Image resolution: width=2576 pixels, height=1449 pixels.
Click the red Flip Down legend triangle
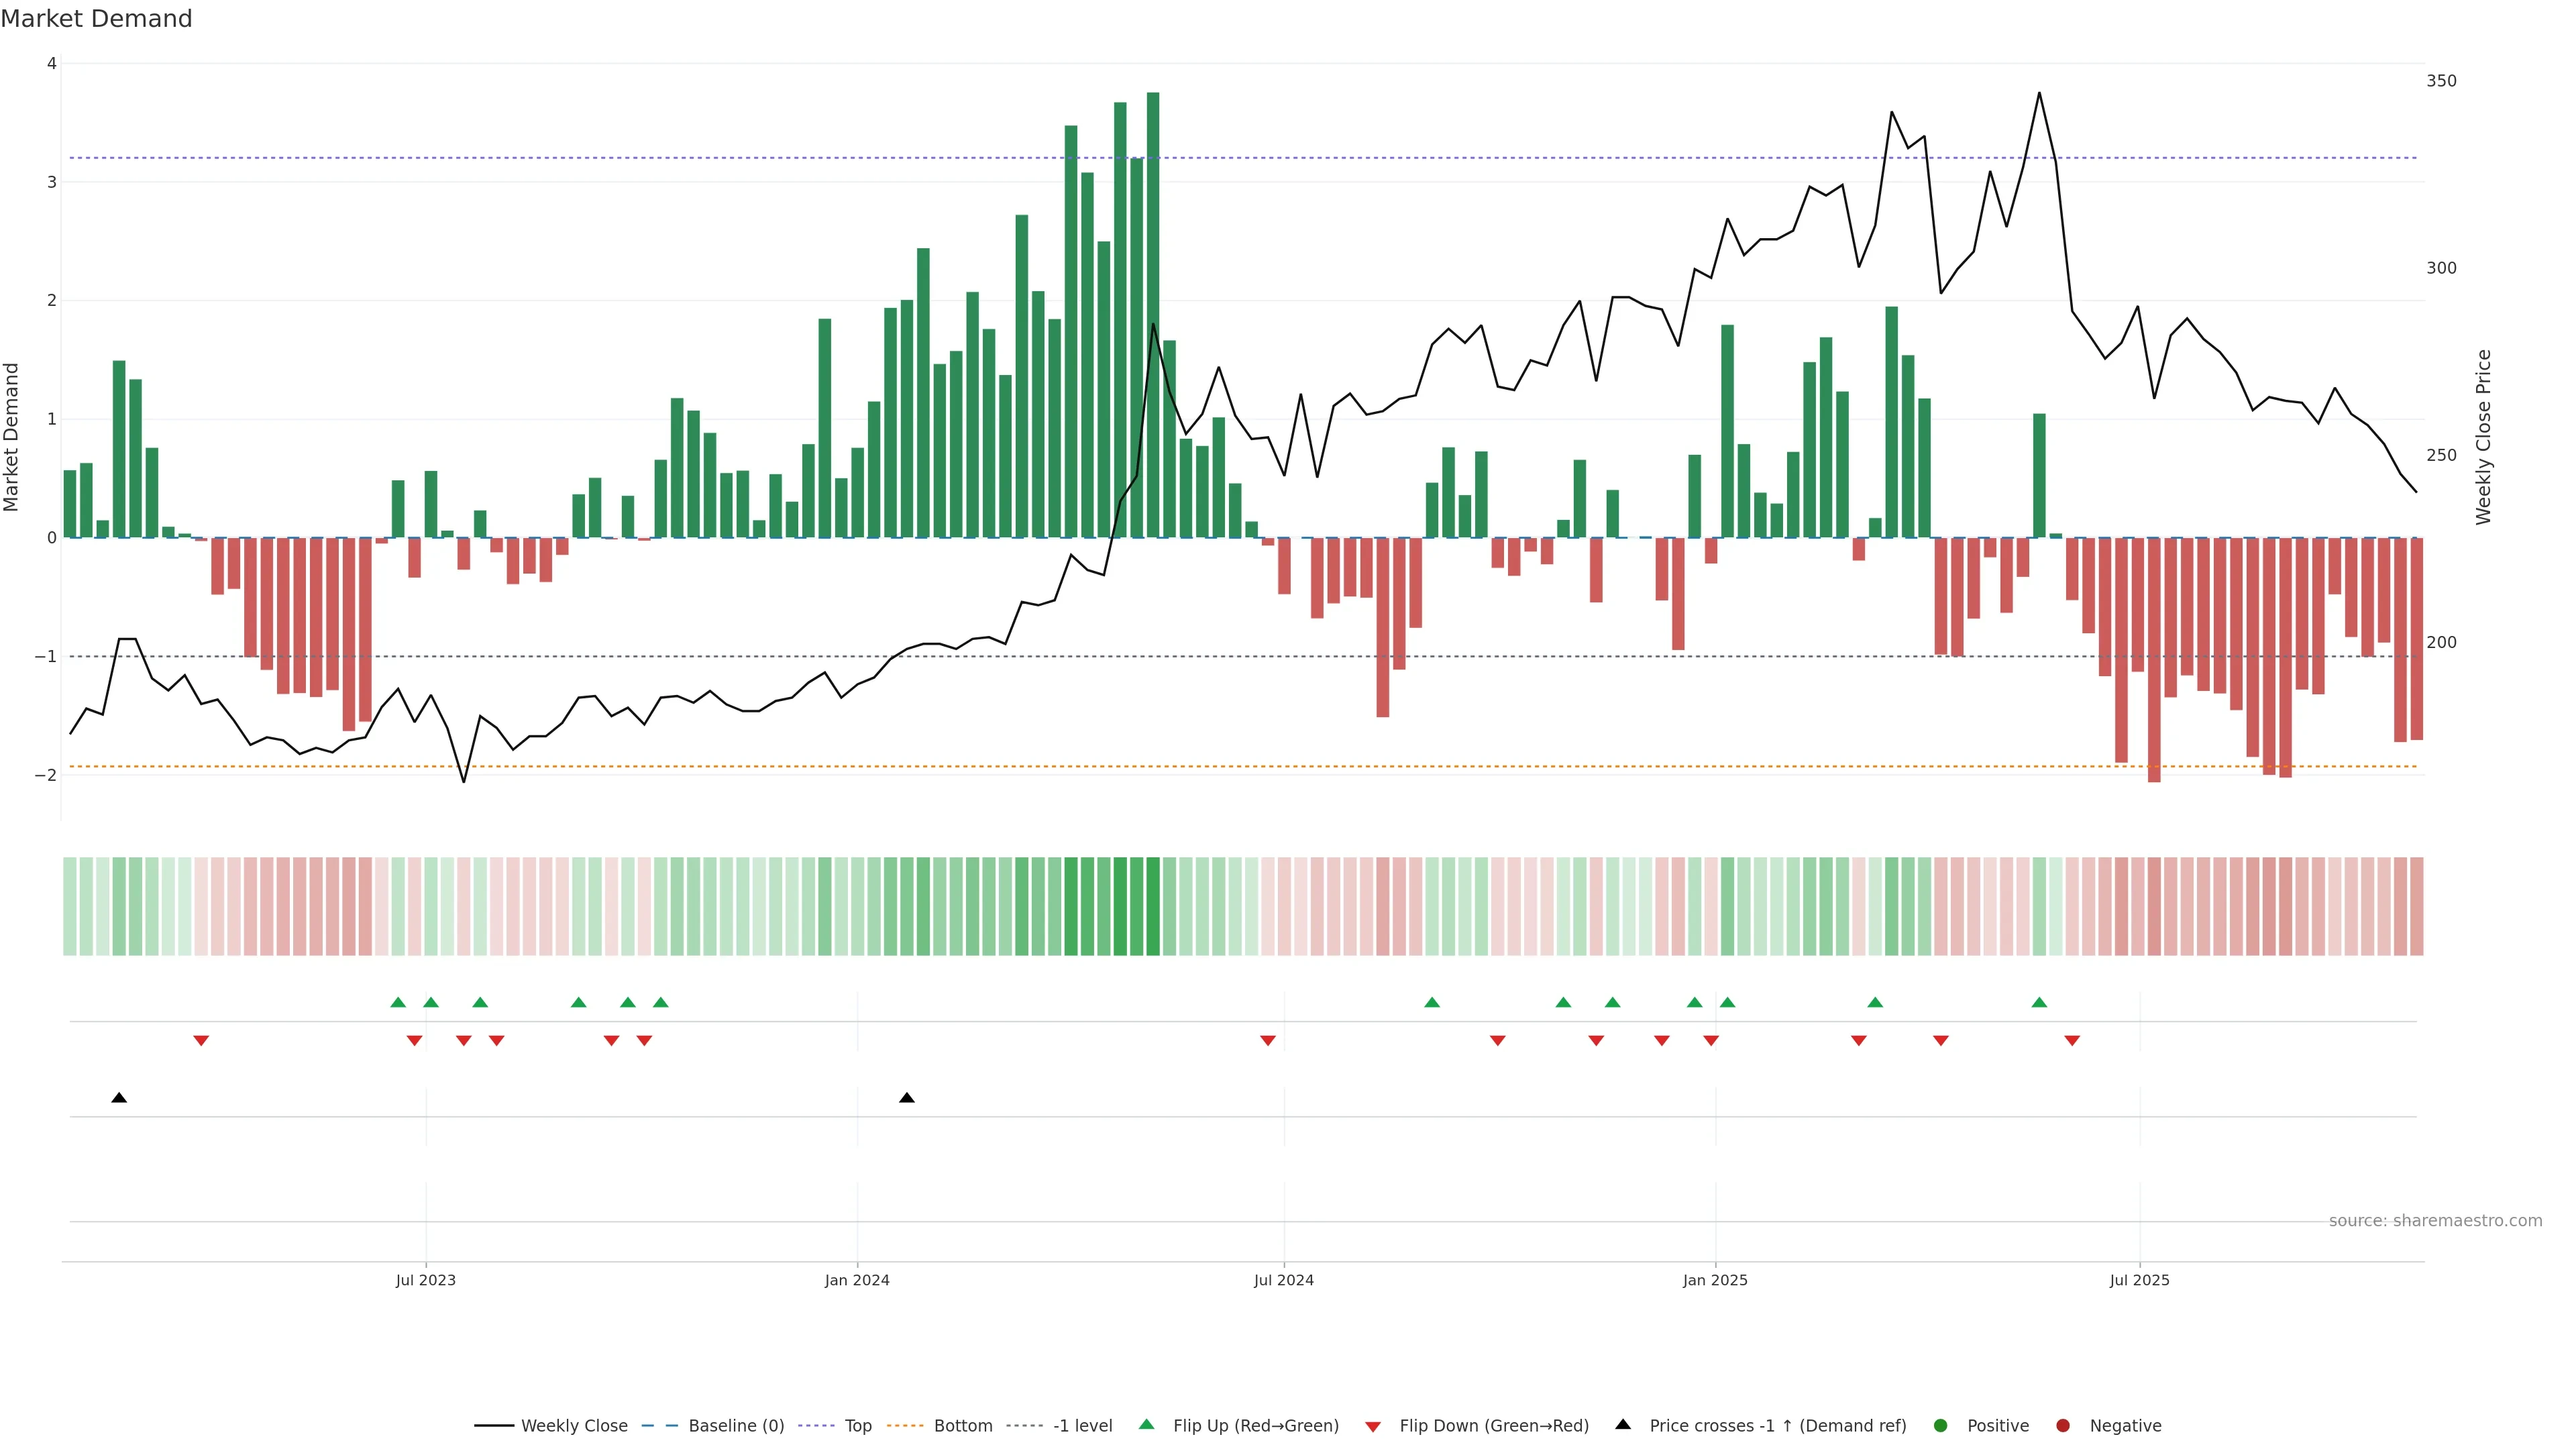click(1373, 1427)
